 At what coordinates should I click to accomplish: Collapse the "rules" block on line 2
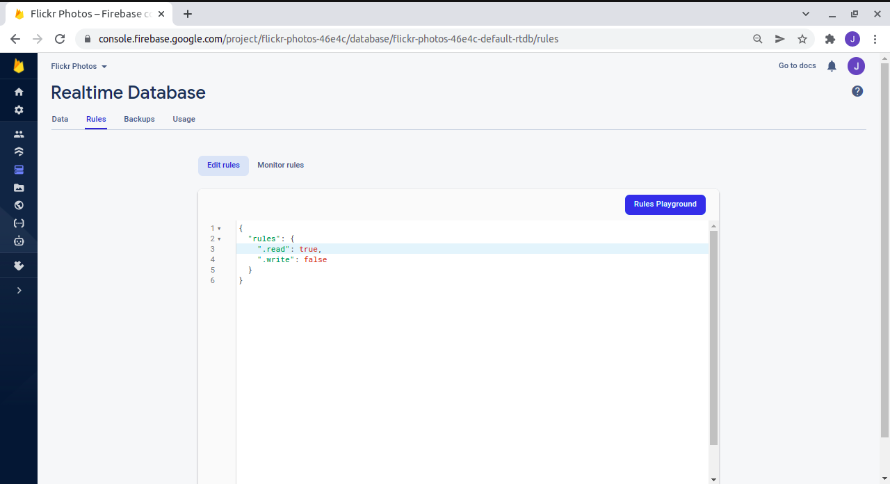219,239
